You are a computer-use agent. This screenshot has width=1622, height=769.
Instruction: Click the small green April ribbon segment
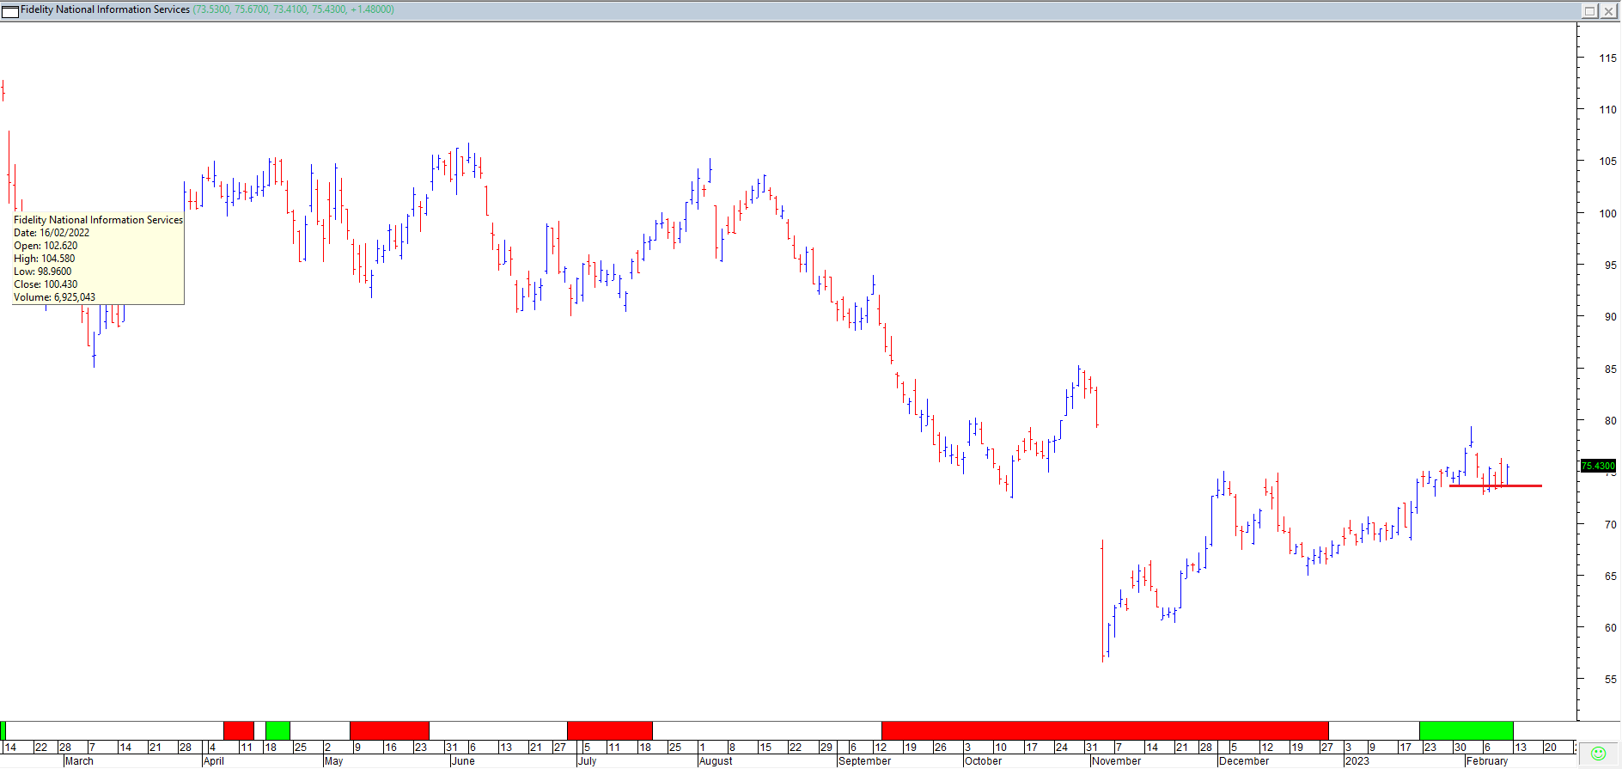pos(277,730)
